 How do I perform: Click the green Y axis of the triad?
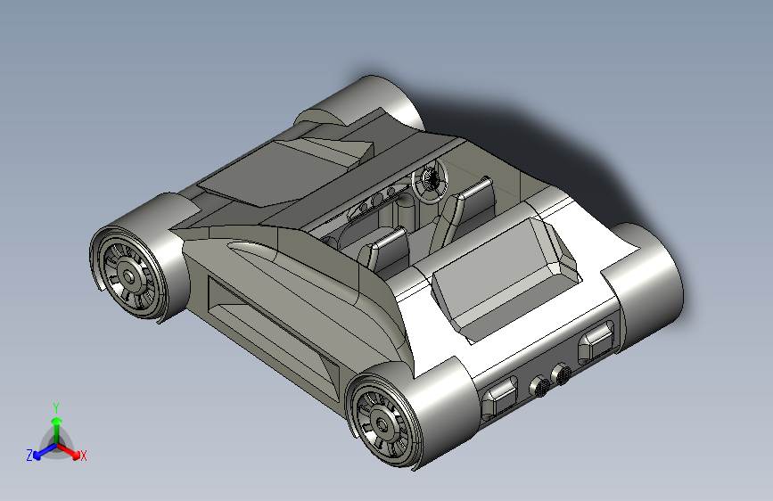click(57, 430)
